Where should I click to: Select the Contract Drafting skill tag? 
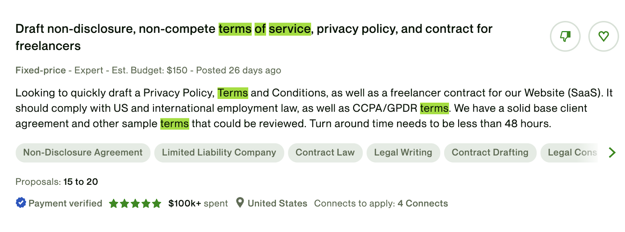(x=490, y=153)
